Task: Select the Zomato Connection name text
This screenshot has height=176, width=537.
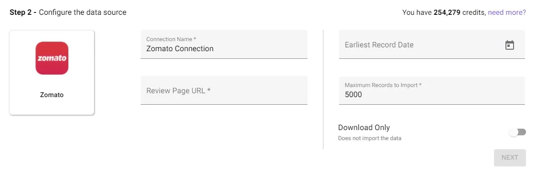Action: tap(180, 49)
